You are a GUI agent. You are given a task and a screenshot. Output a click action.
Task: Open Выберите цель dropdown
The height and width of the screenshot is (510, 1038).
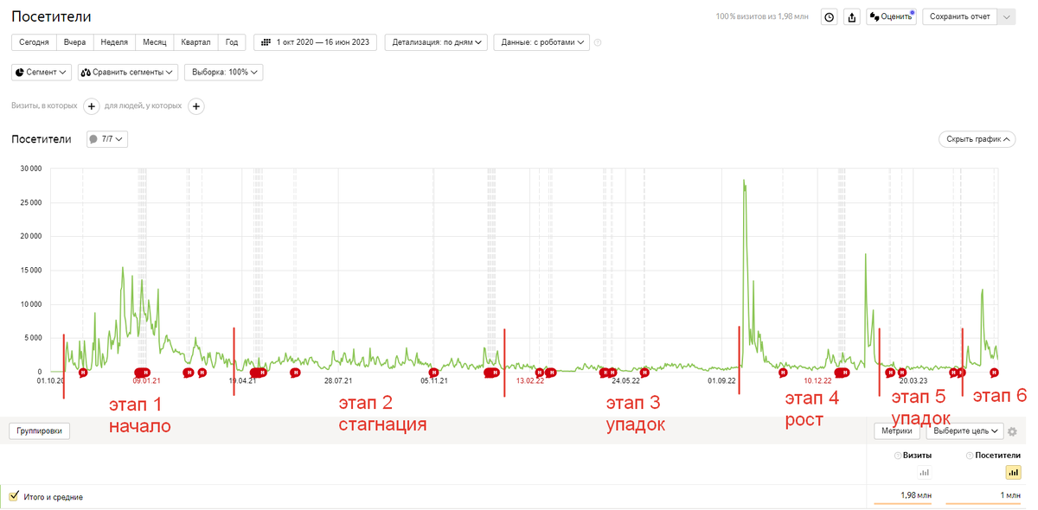click(964, 430)
